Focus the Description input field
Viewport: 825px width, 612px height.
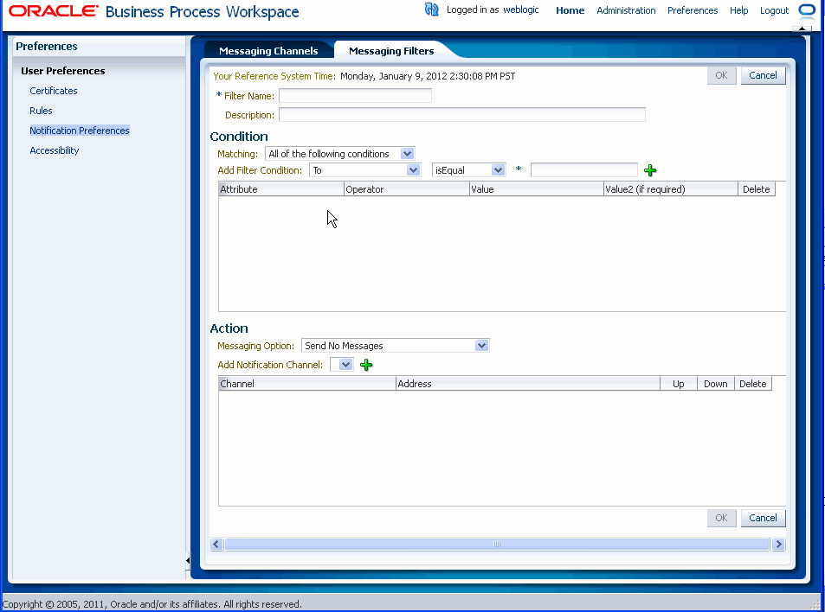[462, 114]
